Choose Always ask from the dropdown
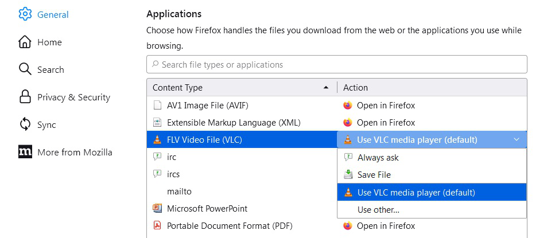The image size is (555, 238). pyautogui.click(x=432, y=157)
